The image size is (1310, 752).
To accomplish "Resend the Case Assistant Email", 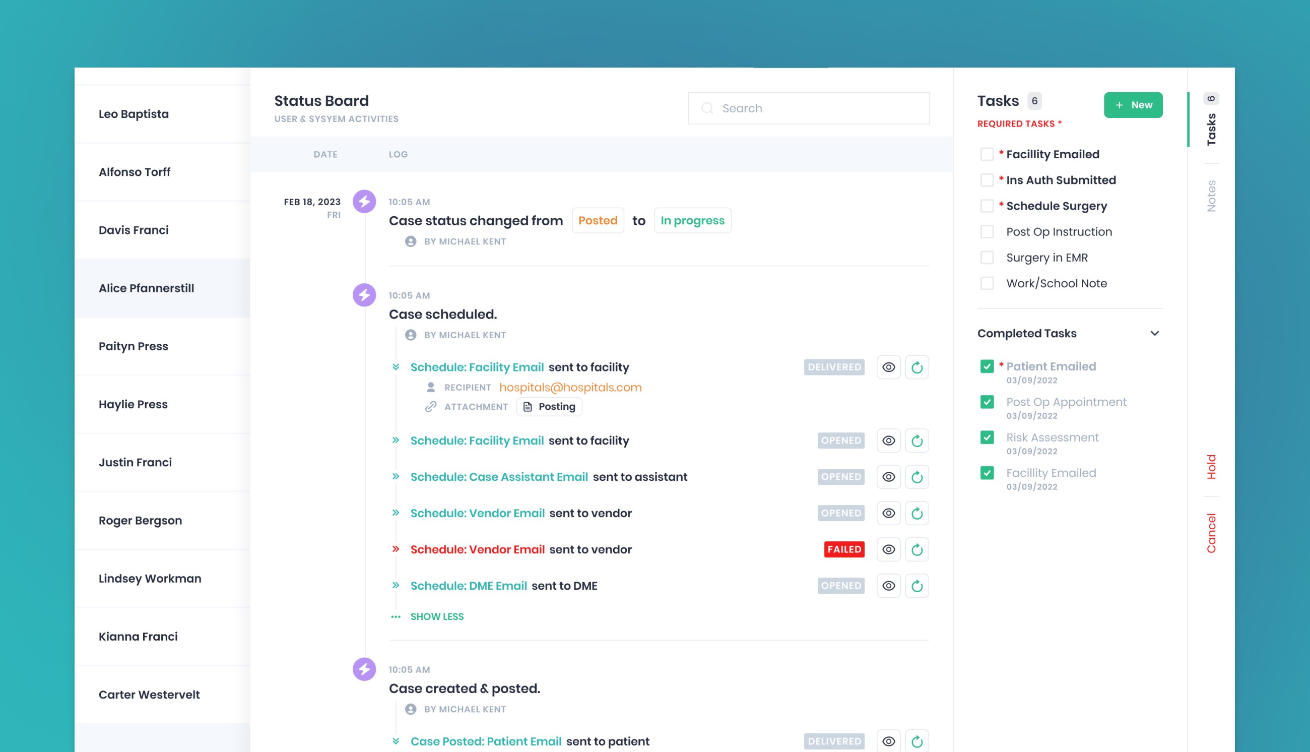I will tap(916, 477).
